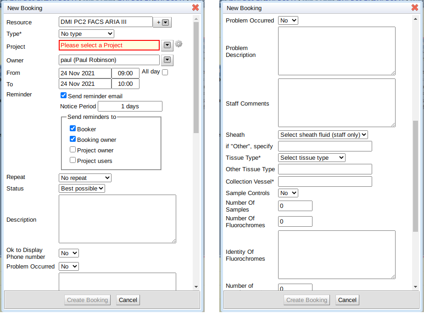Screen dimensions: 424x313
Task: Choose a Tissue Type from dropdown
Action: tap(312, 157)
